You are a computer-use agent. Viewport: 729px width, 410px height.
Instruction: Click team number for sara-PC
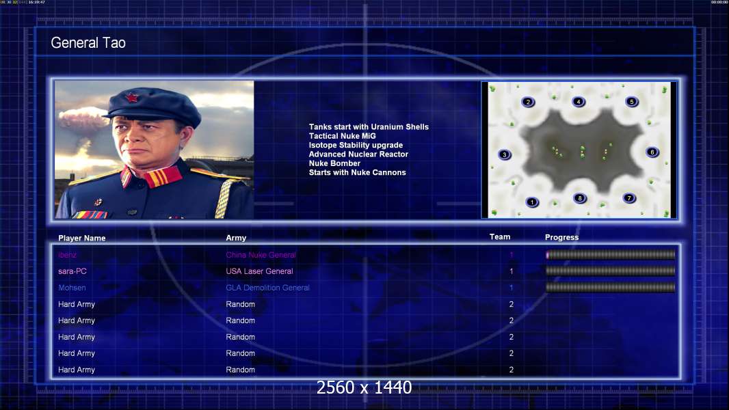(x=511, y=271)
